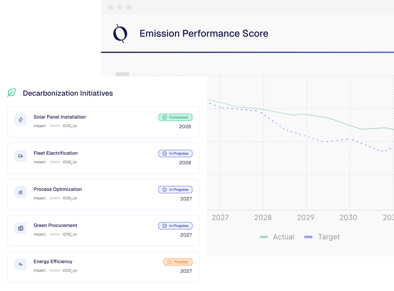The image size is (394, 291).
Task: Click the green leaf Decarbonization icon
Action: [x=12, y=93]
